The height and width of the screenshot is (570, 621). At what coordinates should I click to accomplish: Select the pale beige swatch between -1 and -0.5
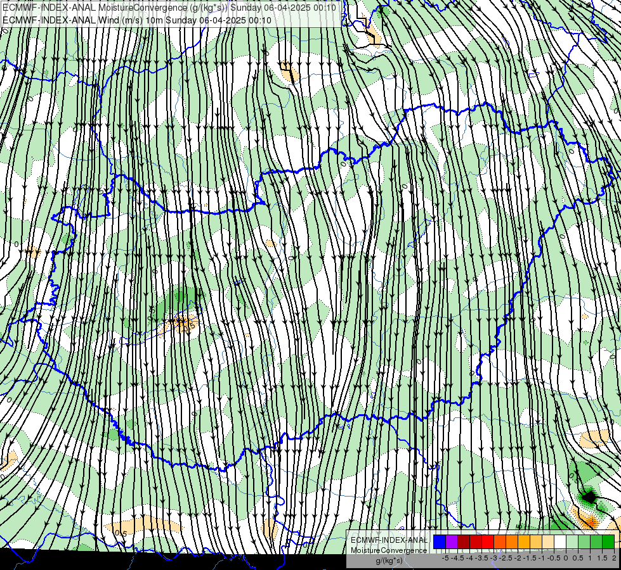548,542
